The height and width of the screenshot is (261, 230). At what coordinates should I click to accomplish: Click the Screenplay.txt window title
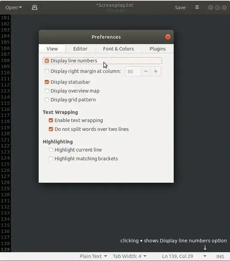(115, 5)
